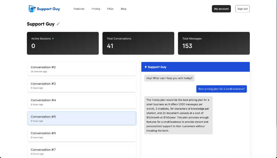The image size is (277, 158).
Task: Open Conversation #6 from 8 hours ago
Action: pyautogui.click(x=82, y=135)
